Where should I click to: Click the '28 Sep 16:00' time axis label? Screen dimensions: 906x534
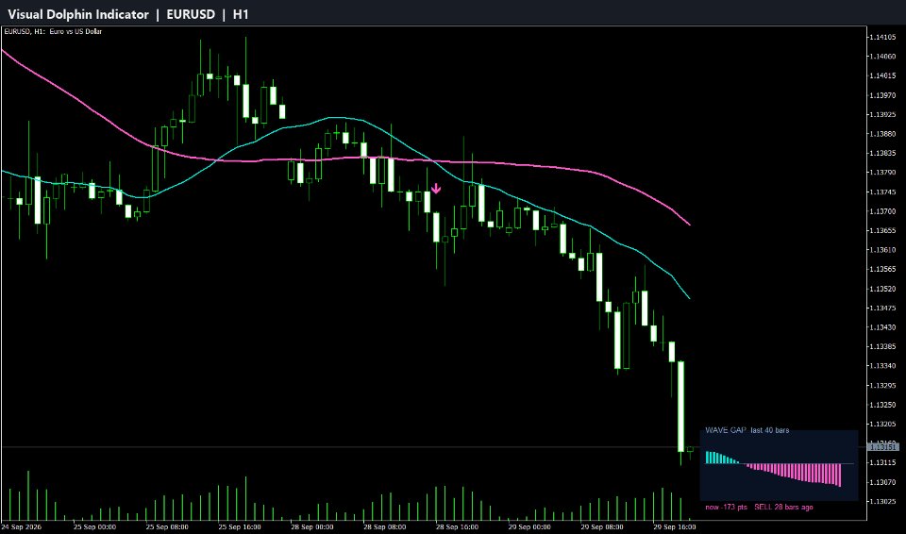coord(457,527)
